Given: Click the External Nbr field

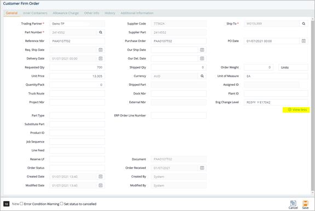Looking at the screenshot, I should click(179, 102).
